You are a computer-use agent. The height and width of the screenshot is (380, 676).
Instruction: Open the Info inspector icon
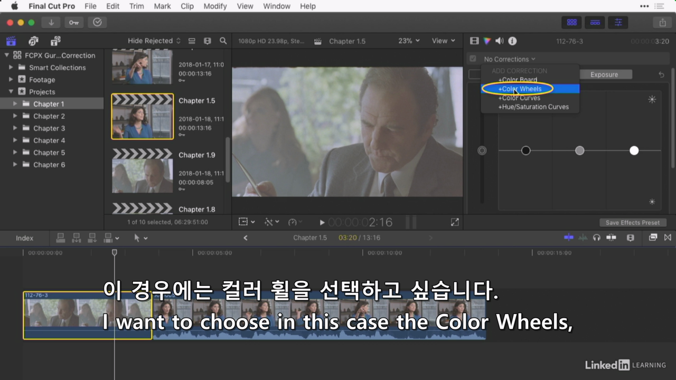(x=512, y=41)
